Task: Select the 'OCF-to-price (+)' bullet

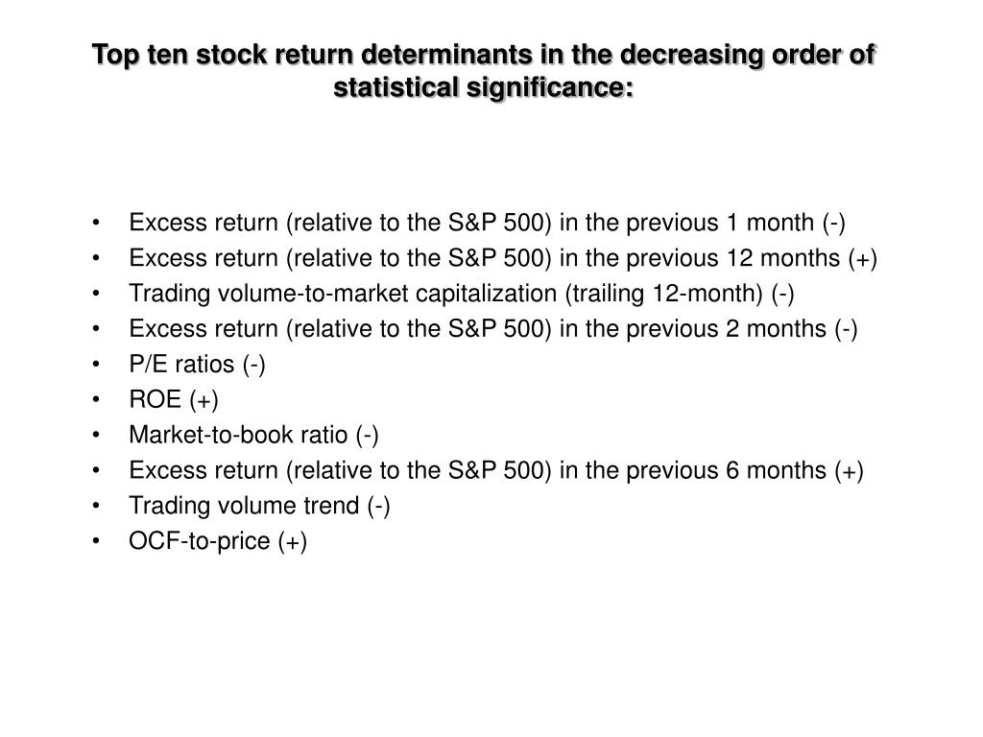Action: [x=218, y=541]
